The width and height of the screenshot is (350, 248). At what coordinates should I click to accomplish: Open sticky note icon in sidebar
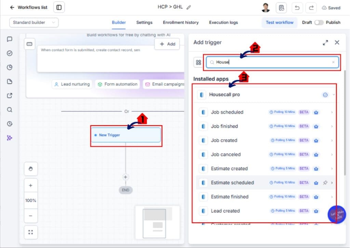(10, 81)
